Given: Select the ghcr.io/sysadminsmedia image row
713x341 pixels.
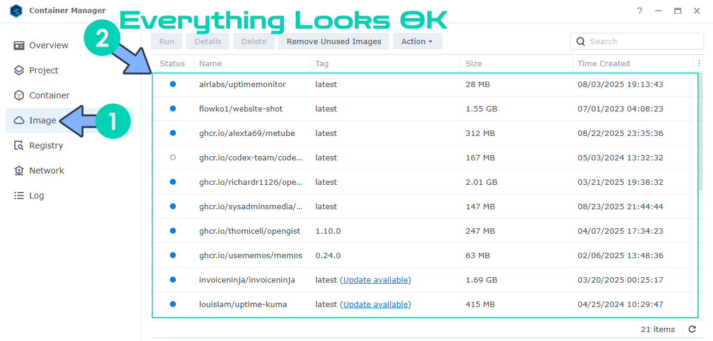Looking at the screenshot, I should (x=424, y=206).
